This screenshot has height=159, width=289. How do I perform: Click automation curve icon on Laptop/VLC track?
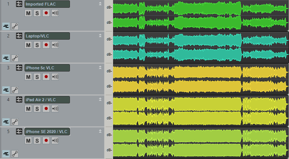coord(15,58)
